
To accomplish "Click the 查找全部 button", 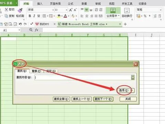I will click(x=62, y=99).
